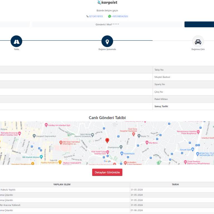Click Özel Dora Hospital Hastanesi map marker
Viewport: 214px width, 214px height.
click(134, 134)
